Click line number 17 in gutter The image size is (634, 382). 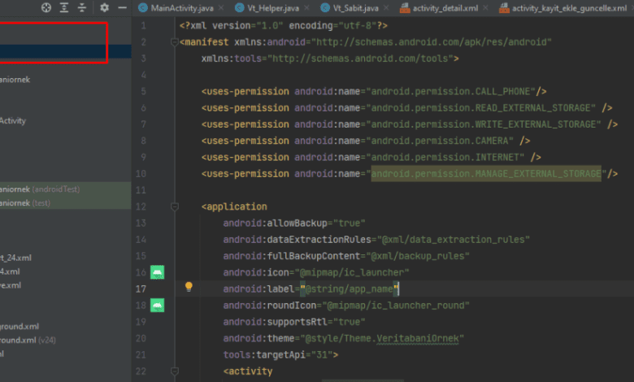(141, 289)
